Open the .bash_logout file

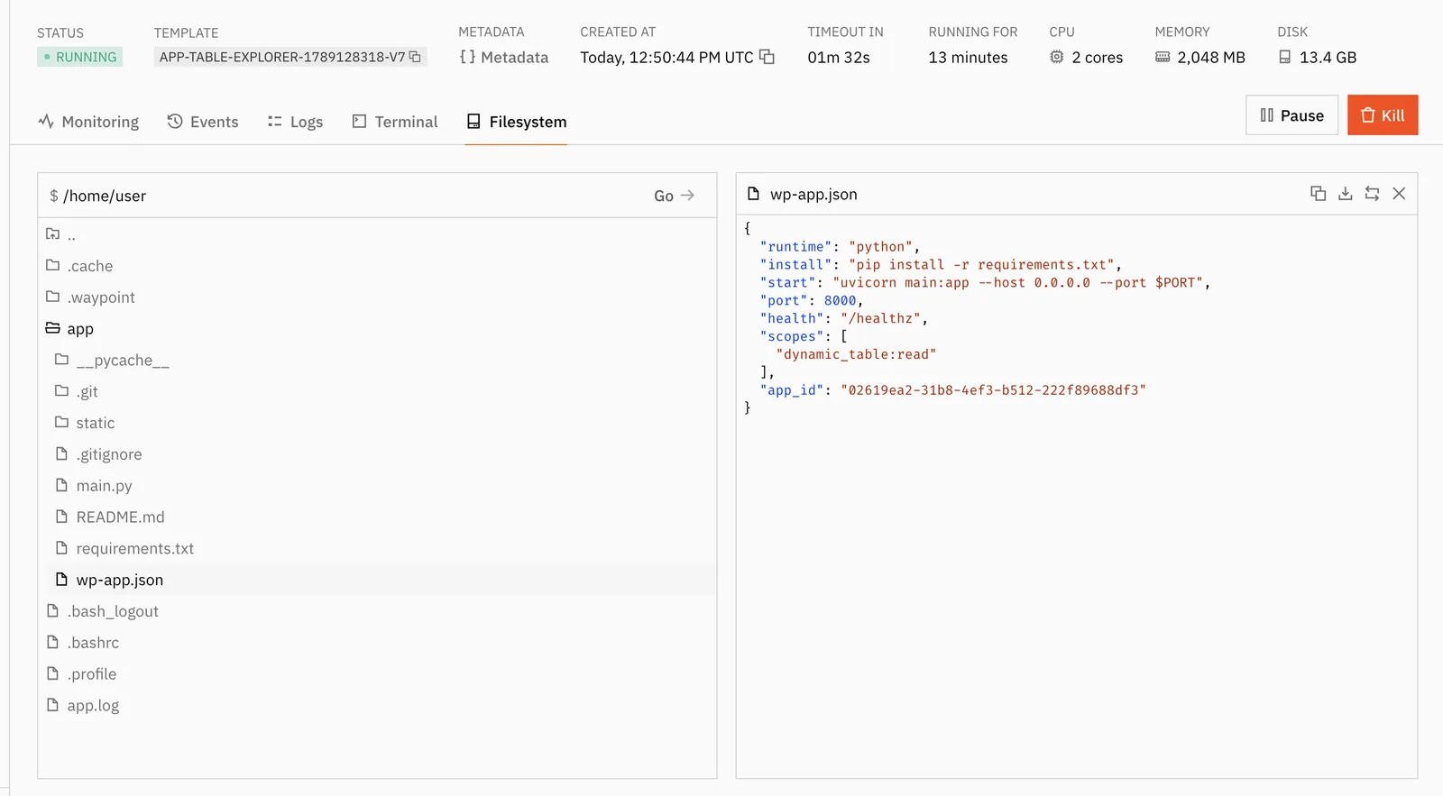pos(377,611)
